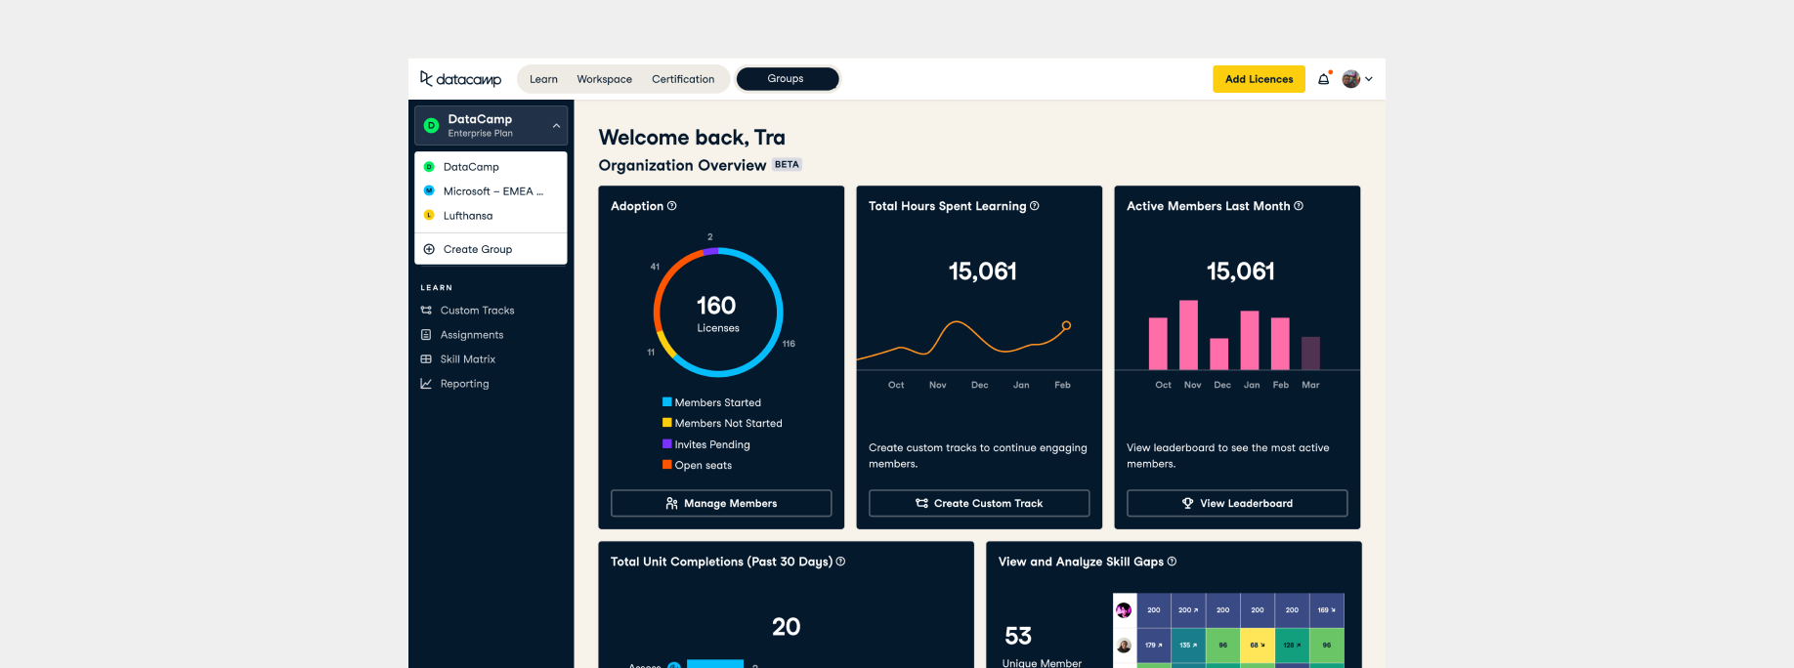Viewport: 1794px width, 668px height.
Task: Open Custom Tracks in sidebar
Action: point(477,311)
